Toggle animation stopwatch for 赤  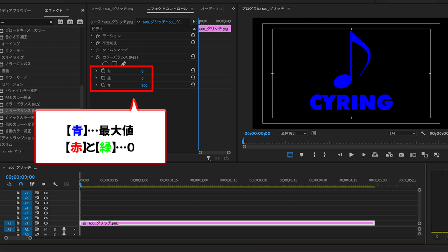(103, 71)
